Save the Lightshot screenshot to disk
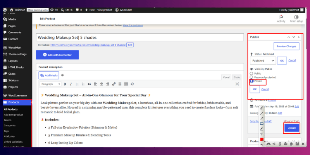The height and width of the screenshot is (155, 310). (x=297, y=144)
